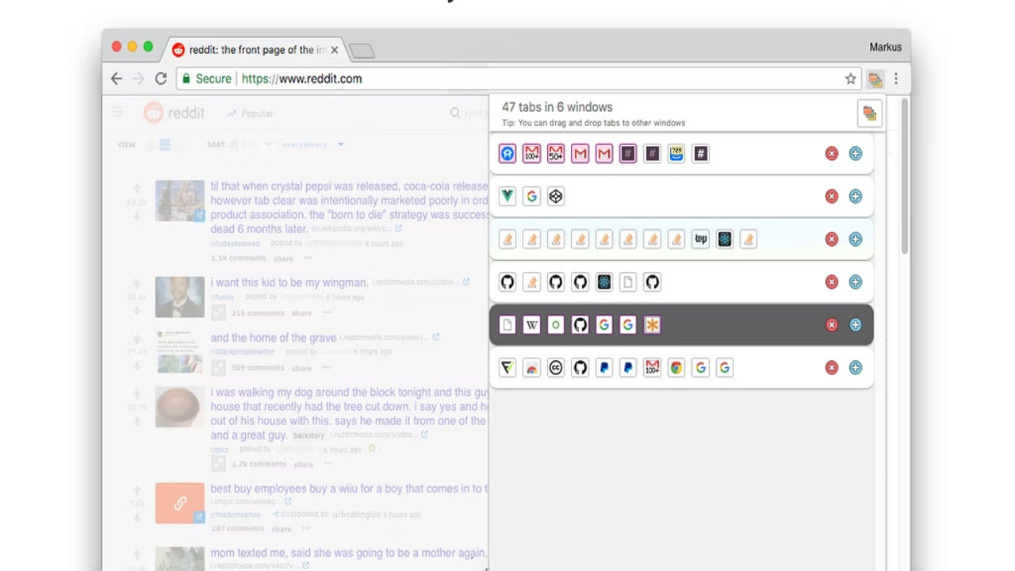Open the Creative Commons tab
Screen dimensions: 1015x571
(x=555, y=367)
